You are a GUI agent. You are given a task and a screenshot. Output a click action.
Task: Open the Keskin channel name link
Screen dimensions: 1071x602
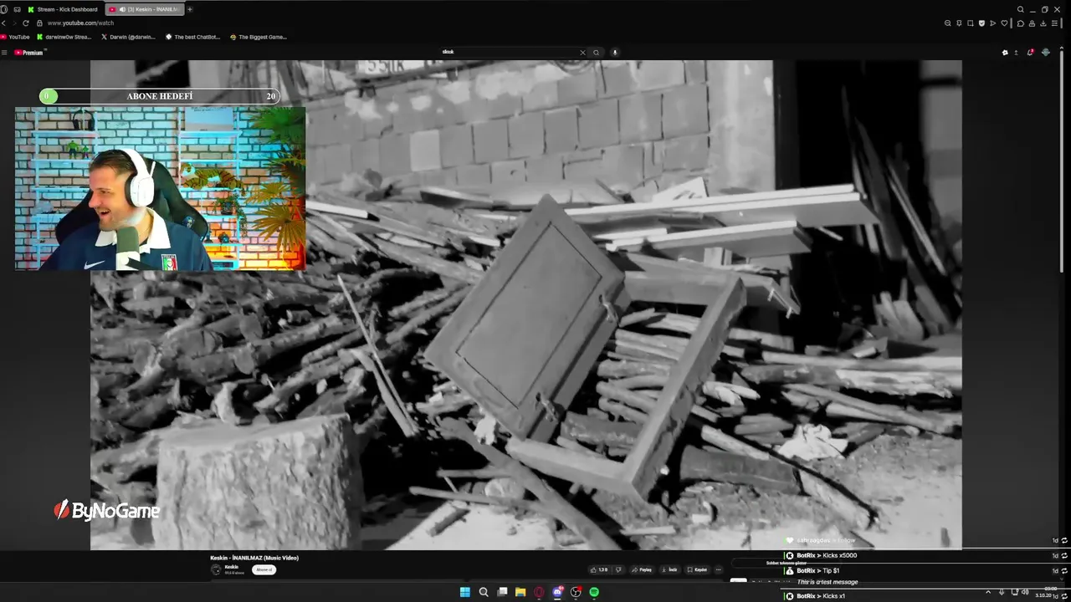(x=232, y=567)
